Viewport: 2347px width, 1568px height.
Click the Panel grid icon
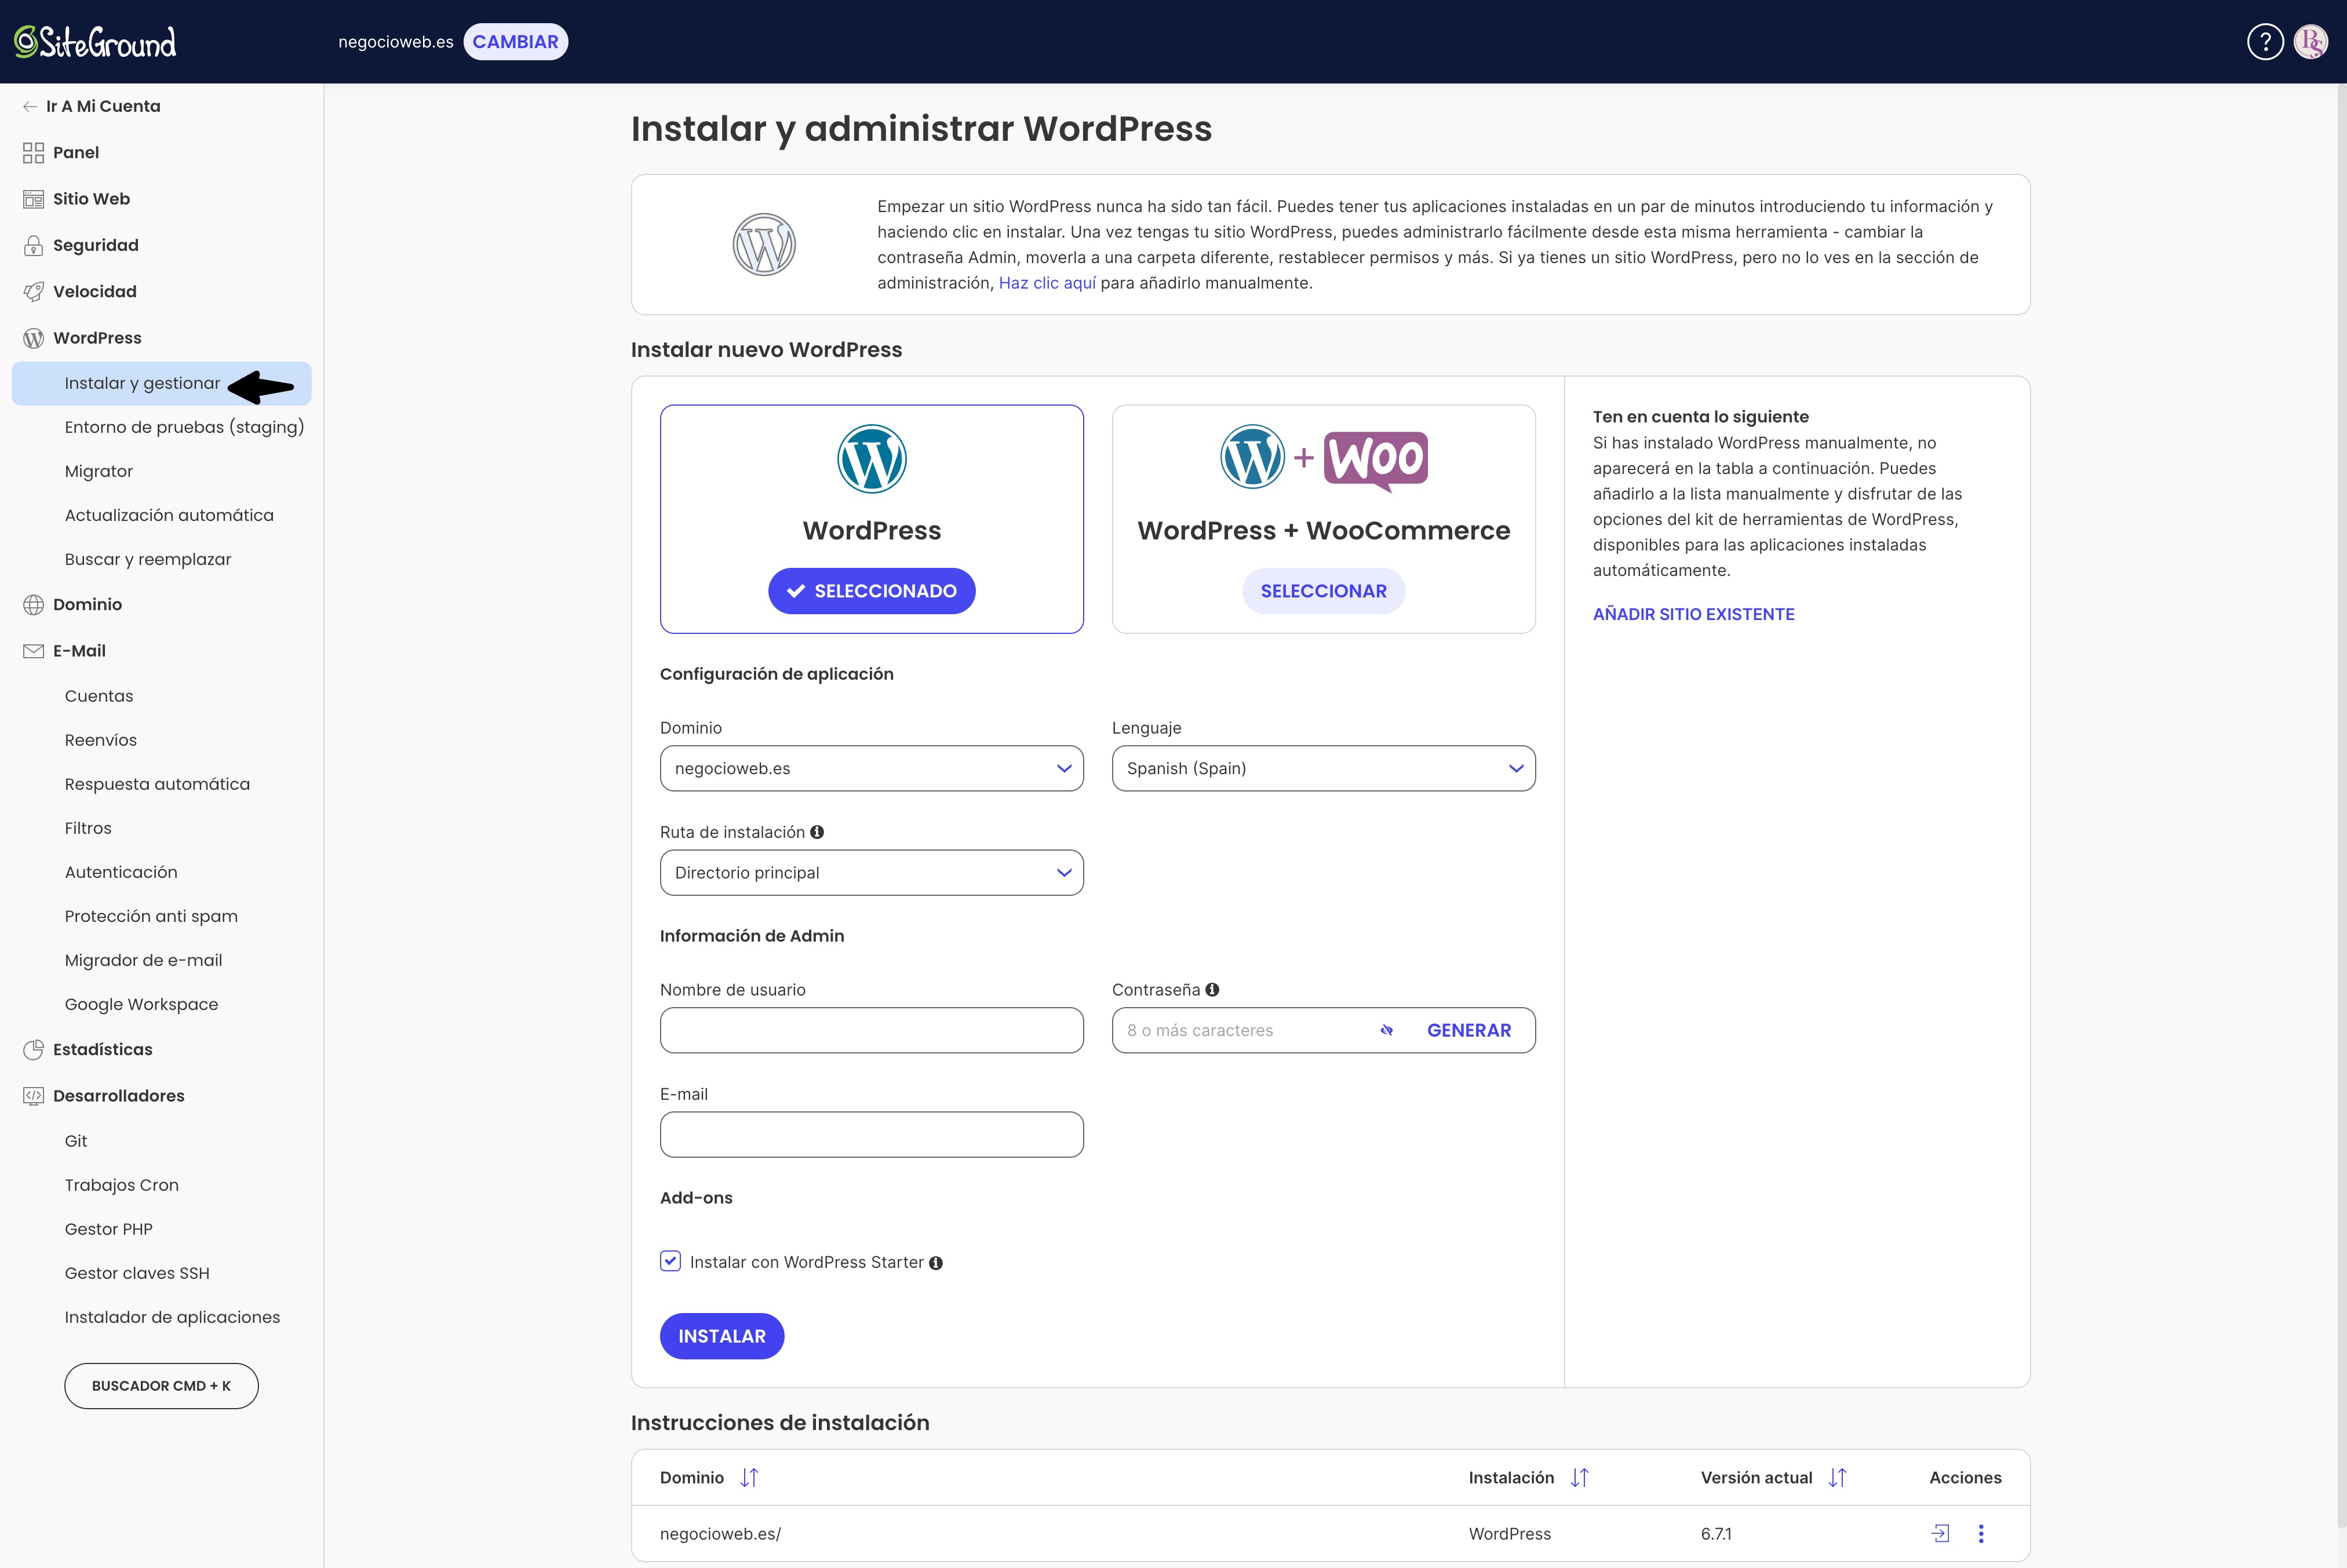[x=33, y=153]
